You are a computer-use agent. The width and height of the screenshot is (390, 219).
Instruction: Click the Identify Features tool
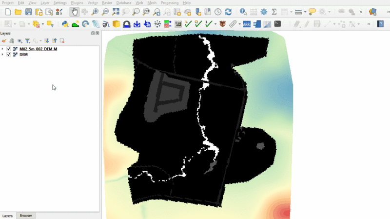pos(243,12)
